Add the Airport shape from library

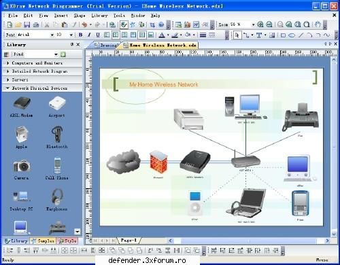tap(57, 107)
